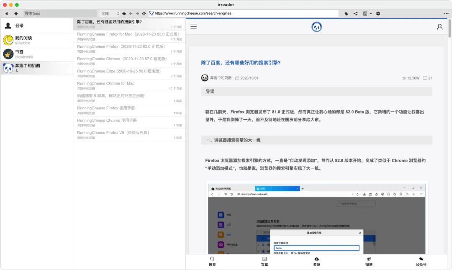Select 我的阅读 in the sidebar
This screenshot has width=452, height=270.
click(x=36, y=40)
